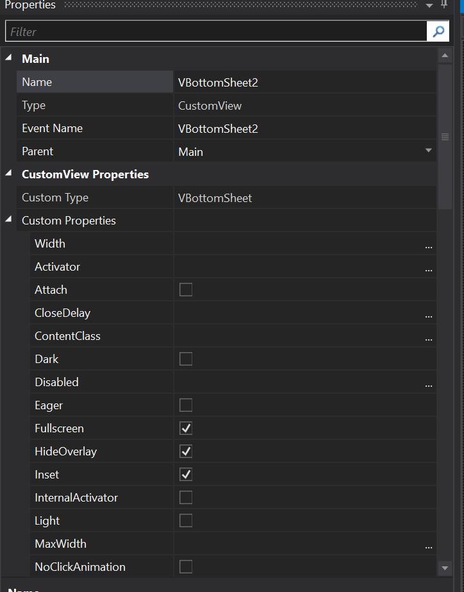Check the Dark property checkbox
The width and height of the screenshot is (464, 592).
click(186, 359)
